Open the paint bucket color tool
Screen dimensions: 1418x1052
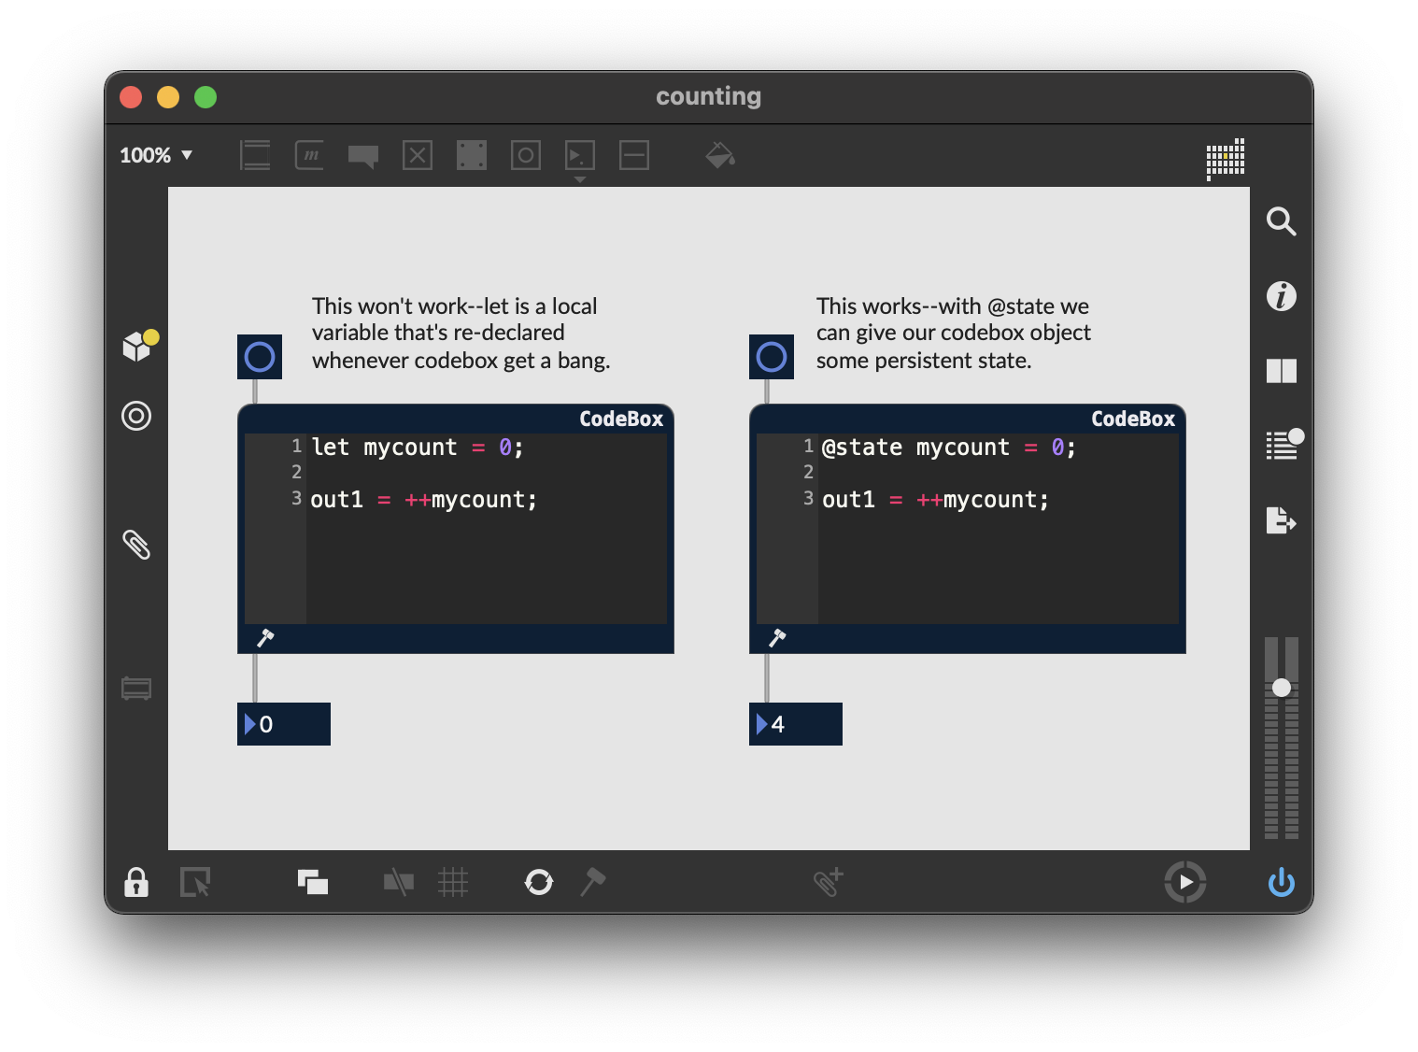[x=720, y=155]
